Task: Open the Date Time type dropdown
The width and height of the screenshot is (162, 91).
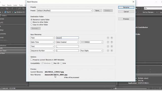Action: click(43, 42)
